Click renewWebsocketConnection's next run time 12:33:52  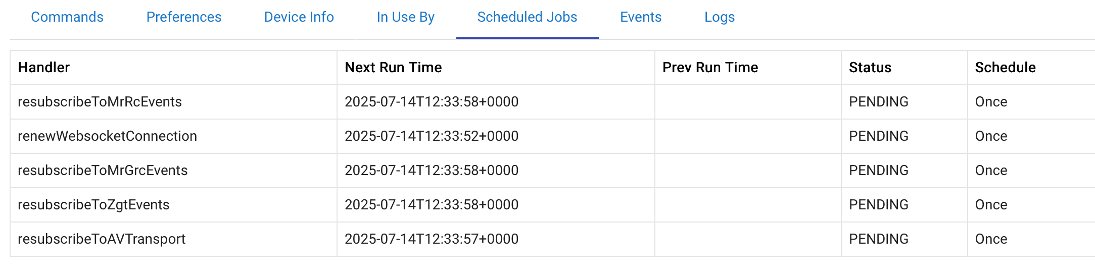[431, 136]
